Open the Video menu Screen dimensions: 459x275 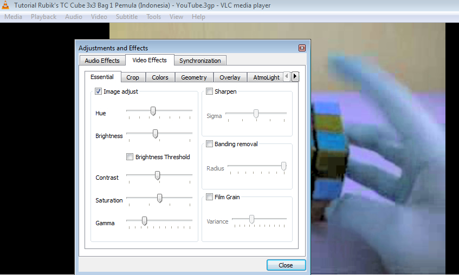[99, 17]
